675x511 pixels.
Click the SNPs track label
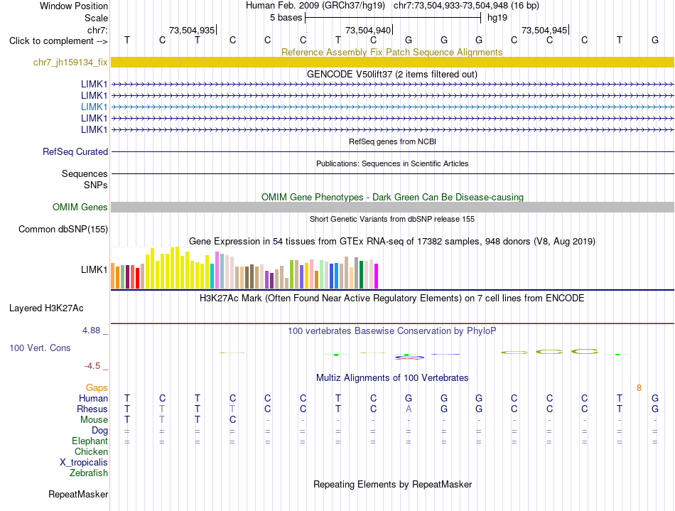96,185
